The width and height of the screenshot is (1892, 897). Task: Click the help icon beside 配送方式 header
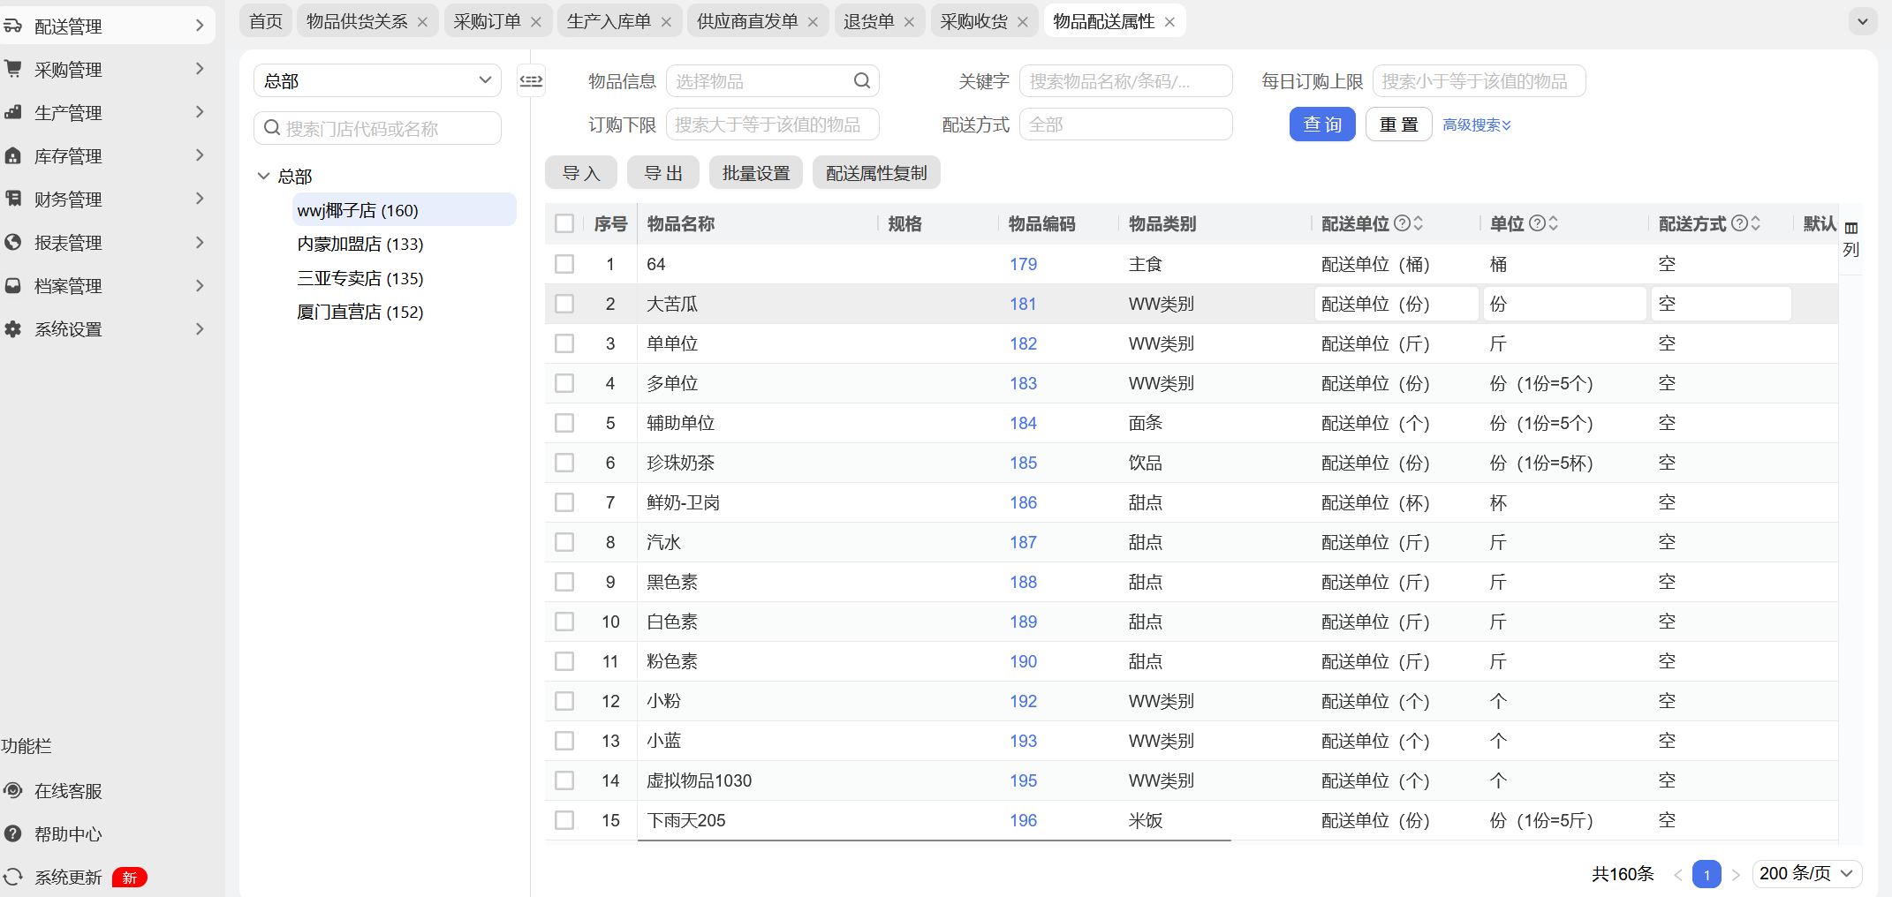click(1739, 223)
